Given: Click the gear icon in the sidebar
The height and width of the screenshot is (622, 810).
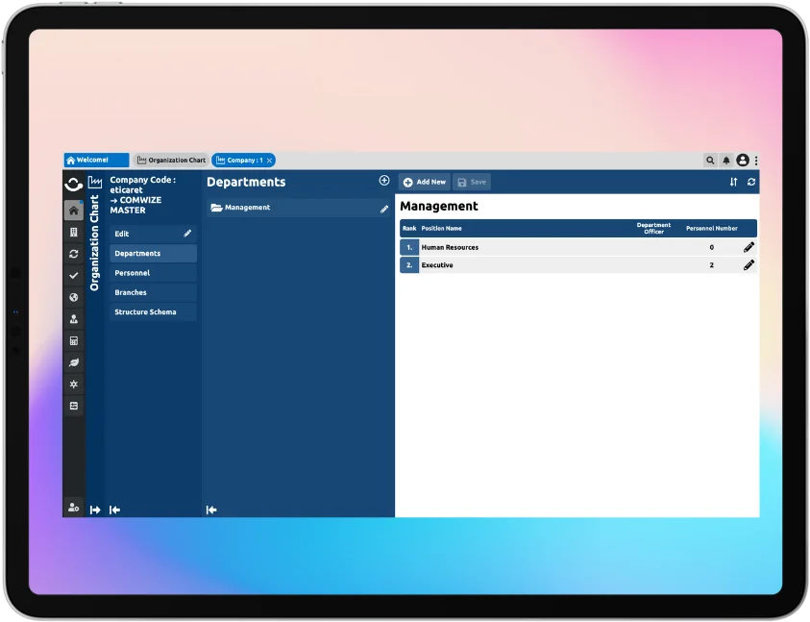Looking at the screenshot, I should 74,384.
